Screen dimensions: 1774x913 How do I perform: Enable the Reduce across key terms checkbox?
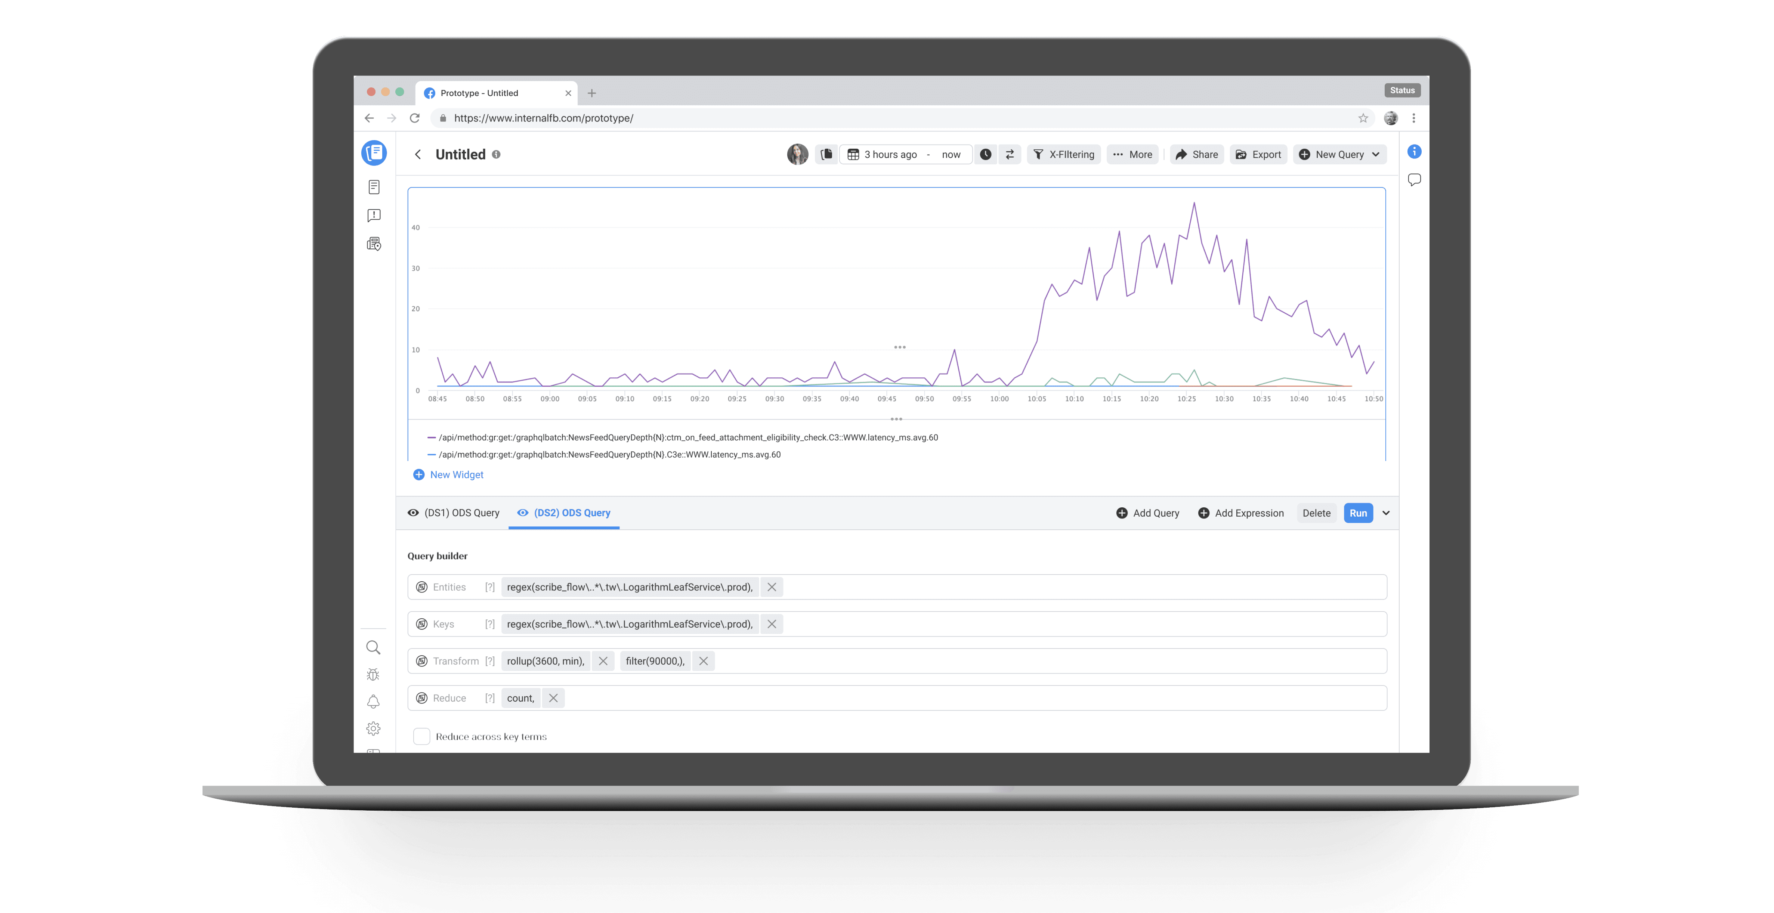[421, 736]
